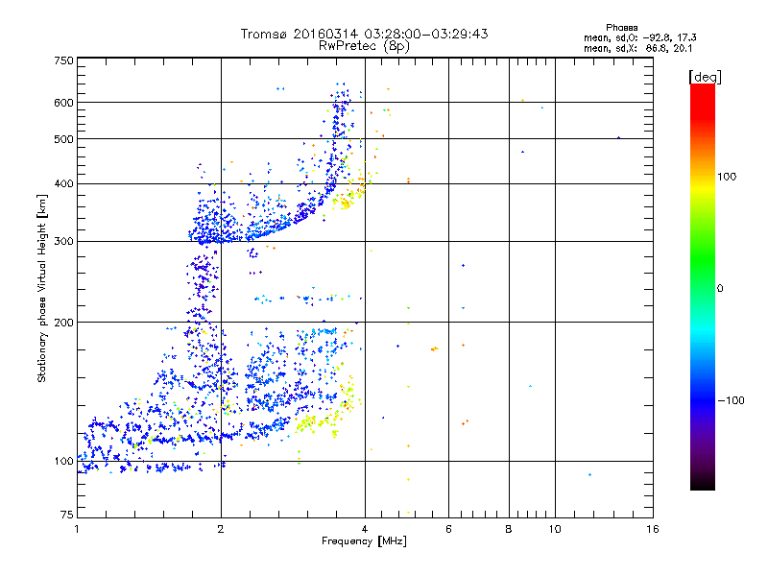Click the x-axis "6" tick label
Screen dimensions: 768x576
point(448,529)
